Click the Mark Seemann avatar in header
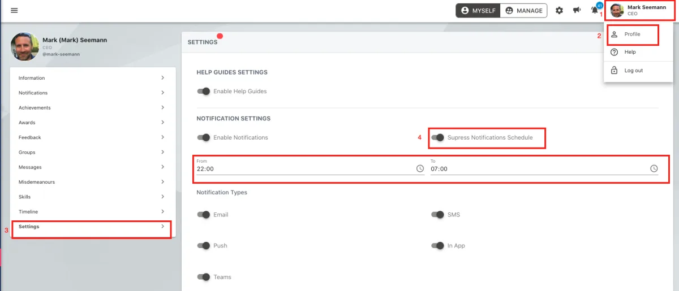 617,10
